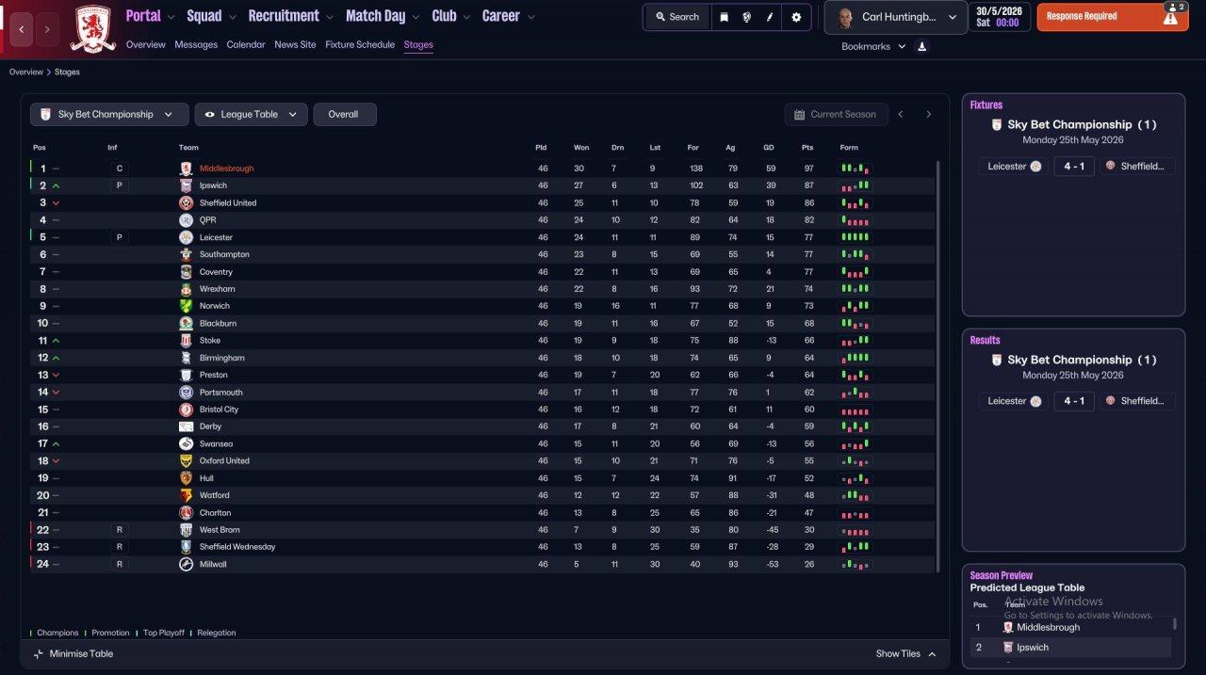Expand the Bookmarks dropdown
The width and height of the screenshot is (1206, 675).
(x=873, y=46)
